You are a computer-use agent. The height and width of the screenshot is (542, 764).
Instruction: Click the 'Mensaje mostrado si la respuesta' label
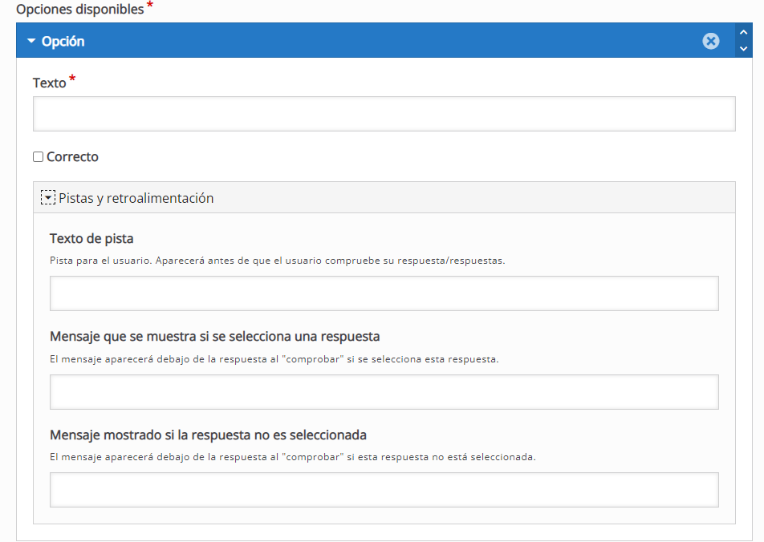pos(208,435)
